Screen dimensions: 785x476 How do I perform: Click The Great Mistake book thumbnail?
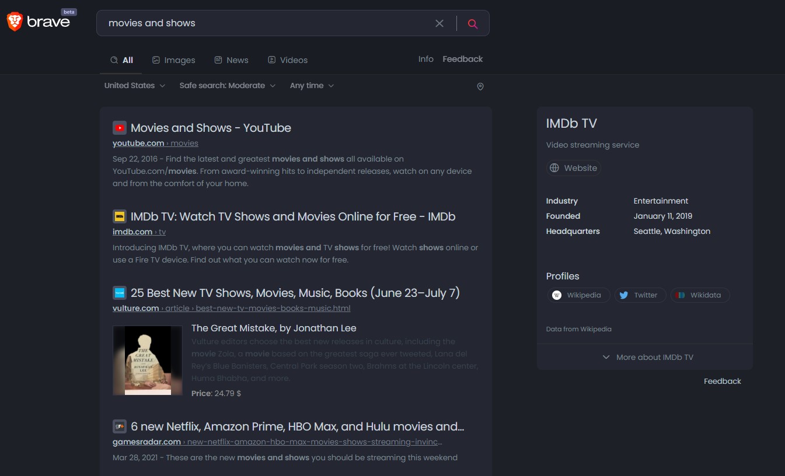148,360
